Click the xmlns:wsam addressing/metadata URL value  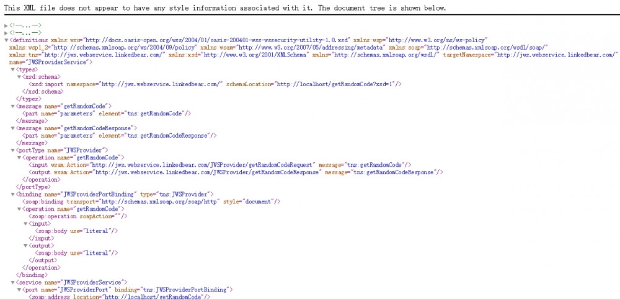[x=311, y=48]
